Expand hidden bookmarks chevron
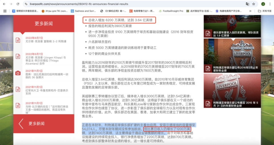 pyautogui.click(x=250, y=11)
